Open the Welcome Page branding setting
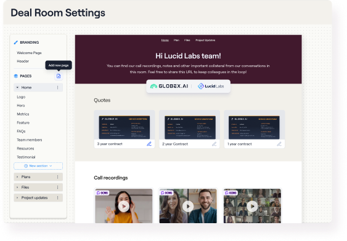 click(29, 53)
